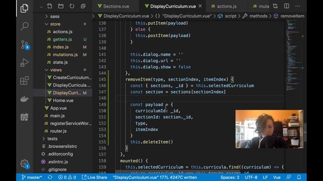Click master branch indicator in status bar

[31, 177]
